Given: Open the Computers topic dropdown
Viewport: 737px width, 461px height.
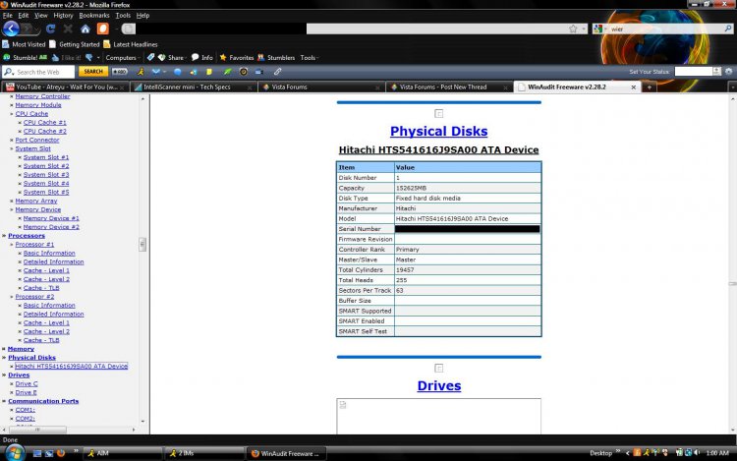Looking at the screenshot, I should [123, 57].
